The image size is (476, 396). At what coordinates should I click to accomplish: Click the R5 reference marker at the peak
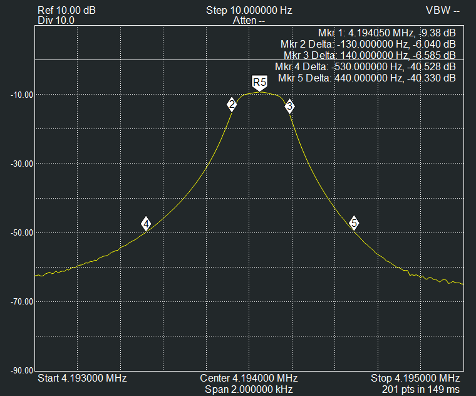click(259, 82)
